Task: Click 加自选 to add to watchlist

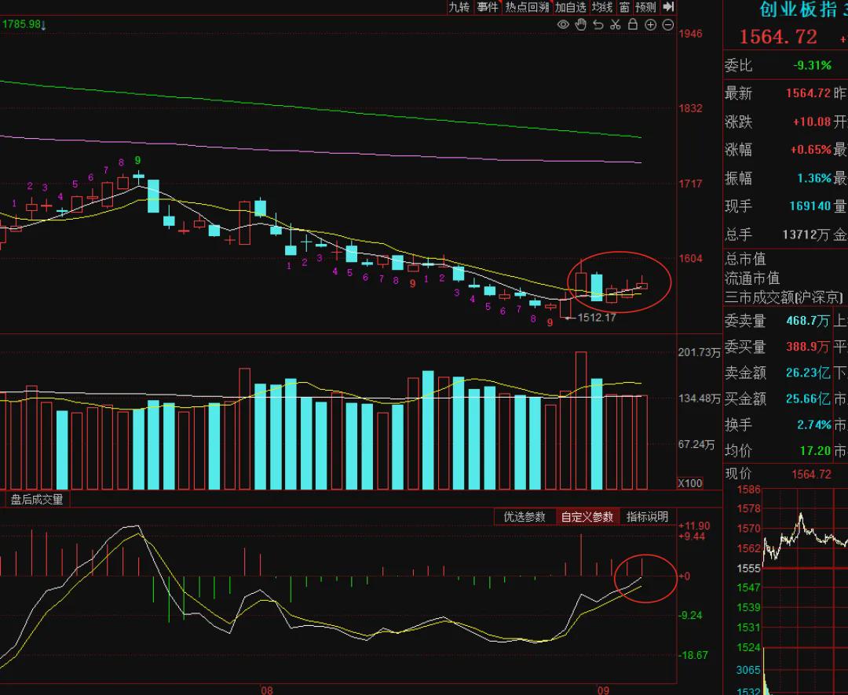Action: [x=571, y=7]
